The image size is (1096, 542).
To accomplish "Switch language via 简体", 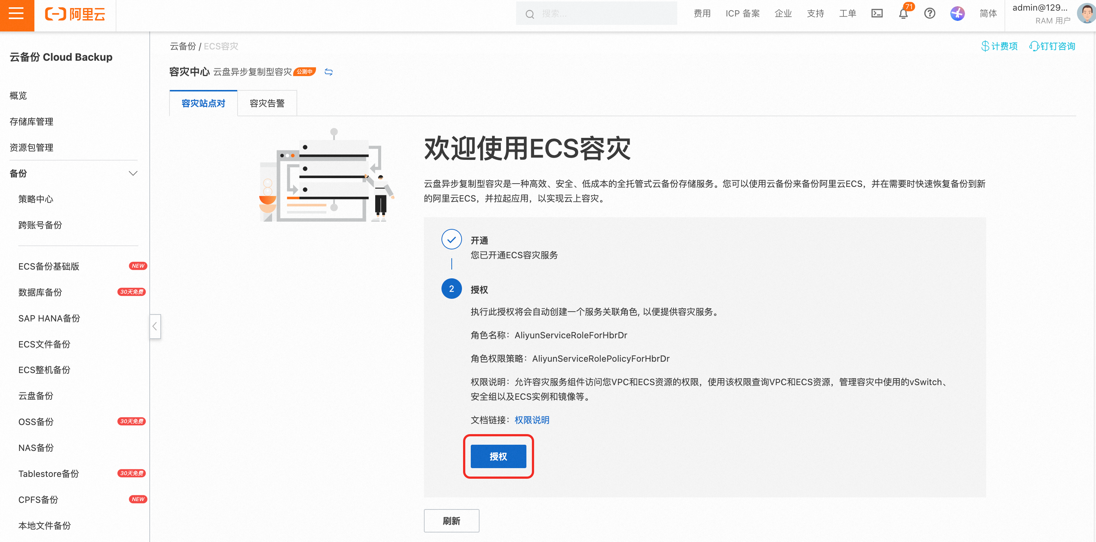I will coord(988,14).
